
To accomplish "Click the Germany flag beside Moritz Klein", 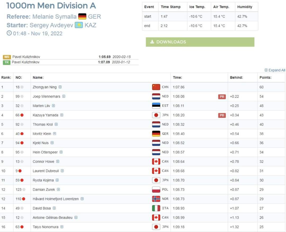I will 156,133.
